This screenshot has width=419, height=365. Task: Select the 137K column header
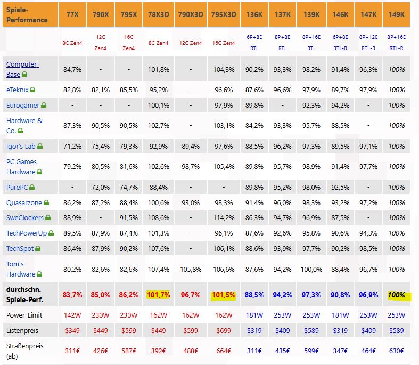click(283, 14)
